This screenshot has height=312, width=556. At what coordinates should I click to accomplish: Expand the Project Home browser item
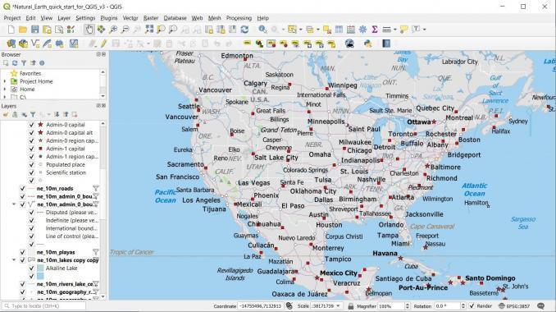coord(5,81)
